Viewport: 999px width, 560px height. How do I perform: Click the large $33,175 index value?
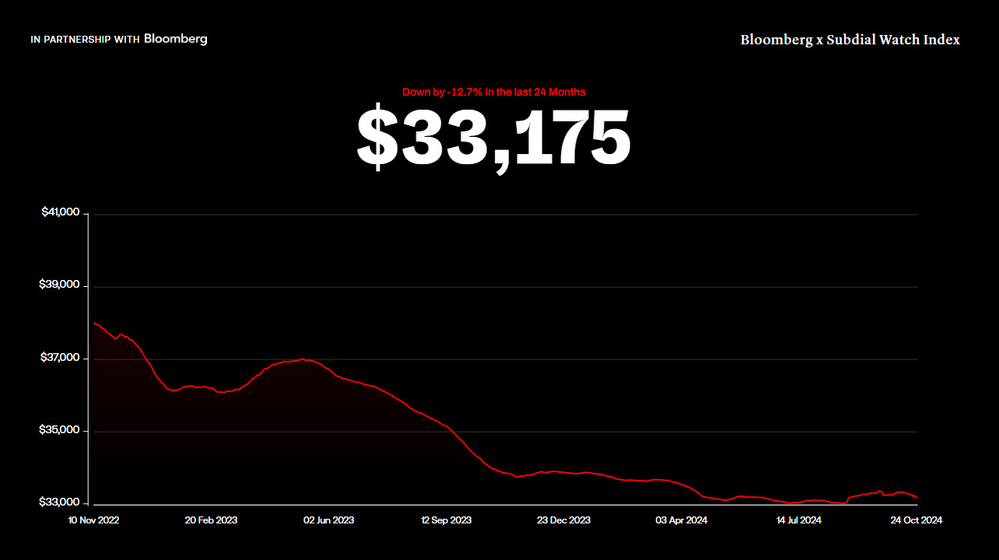(493, 138)
